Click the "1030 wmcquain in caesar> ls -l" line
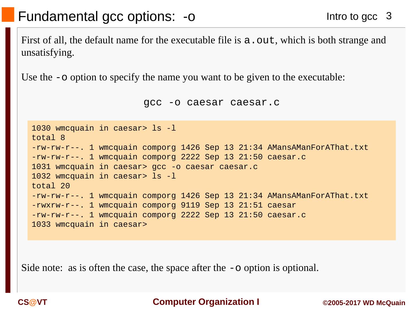Image resolution: width=413 pixels, height=310 pixels. point(104,128)
